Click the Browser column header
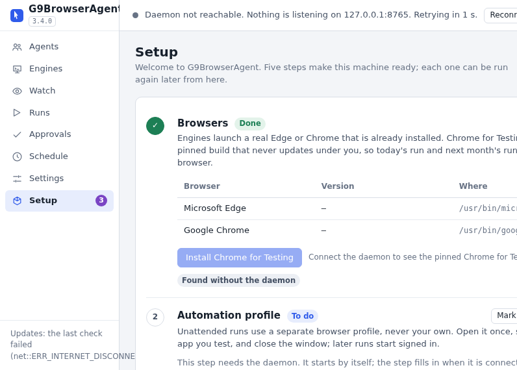The image size is (517, 370). [x=202, y=186]
